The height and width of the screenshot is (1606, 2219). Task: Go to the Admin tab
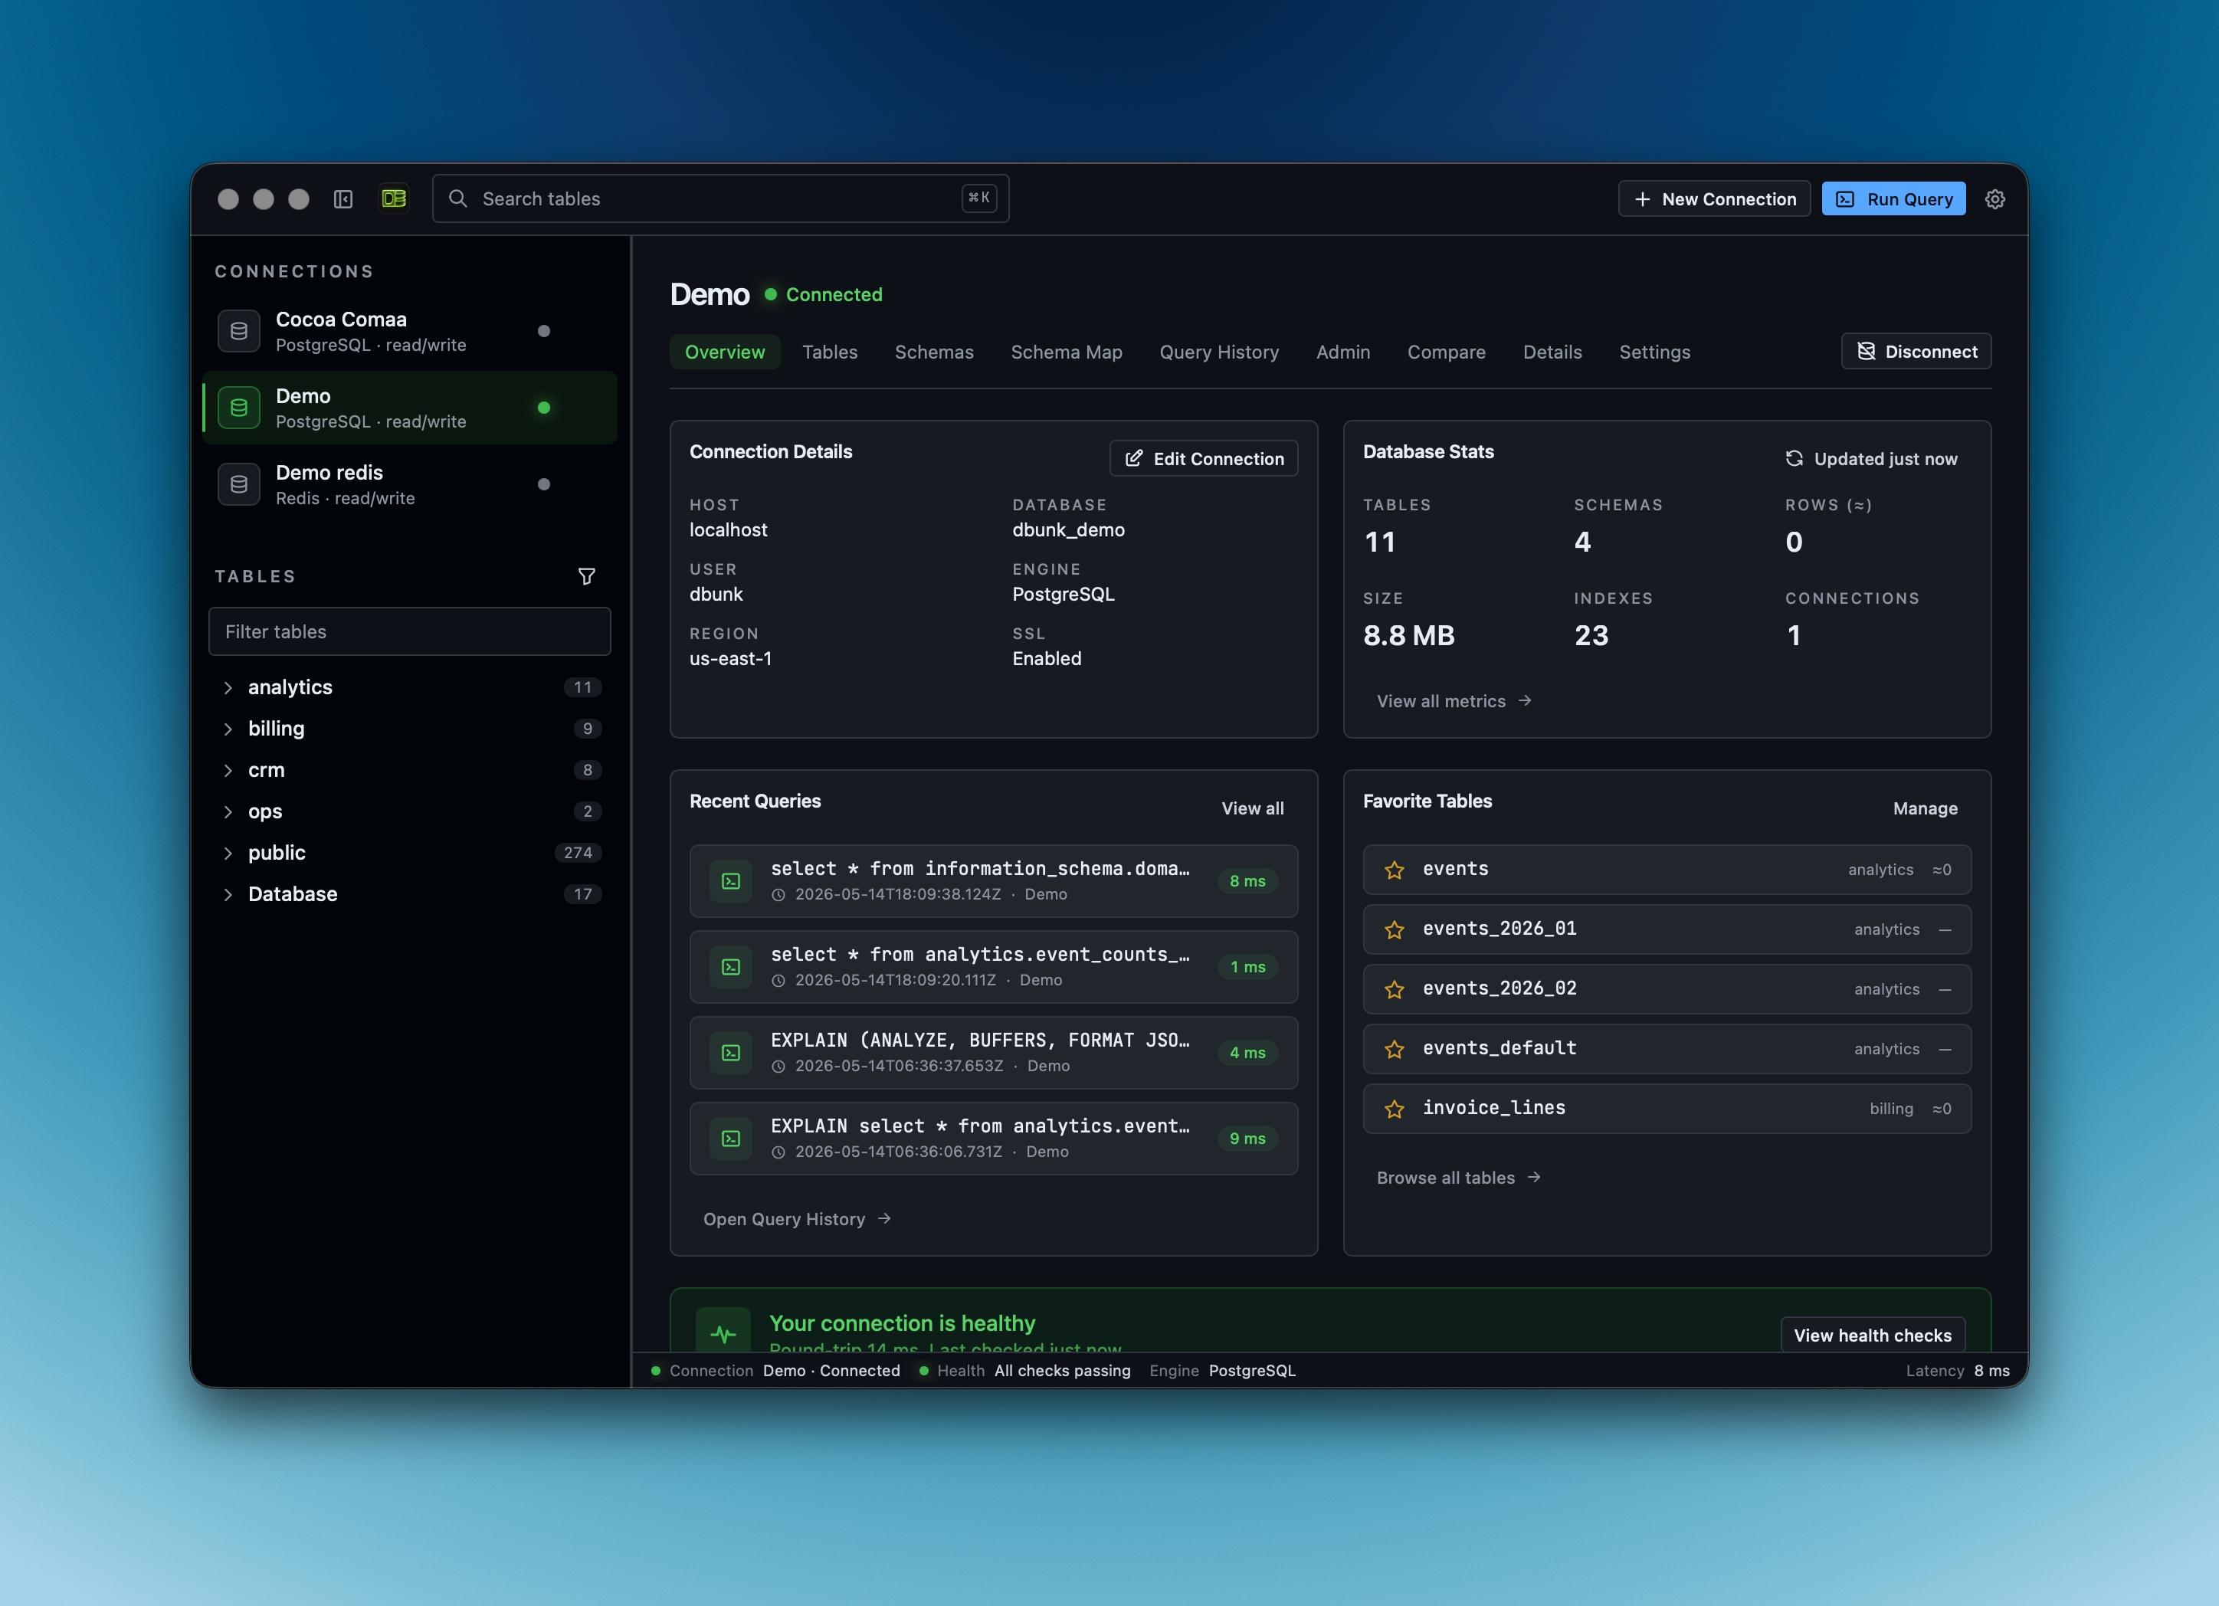coord(1343,352)
